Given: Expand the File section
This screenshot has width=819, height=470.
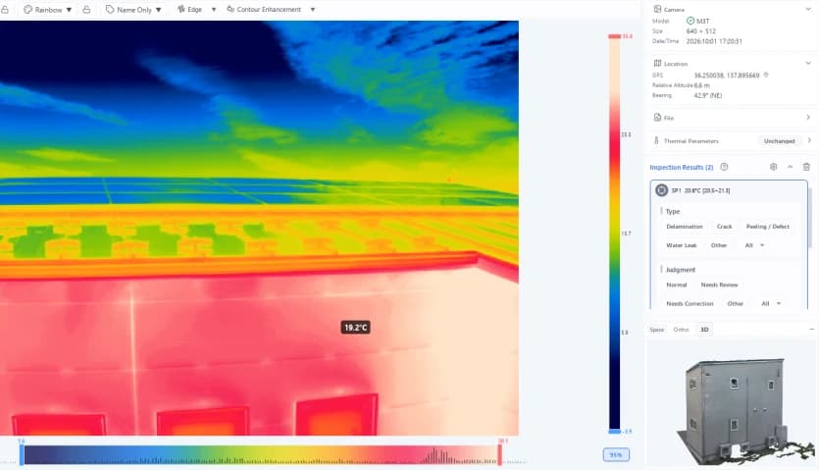Looking at the screenshot, I should coord(732,118).
